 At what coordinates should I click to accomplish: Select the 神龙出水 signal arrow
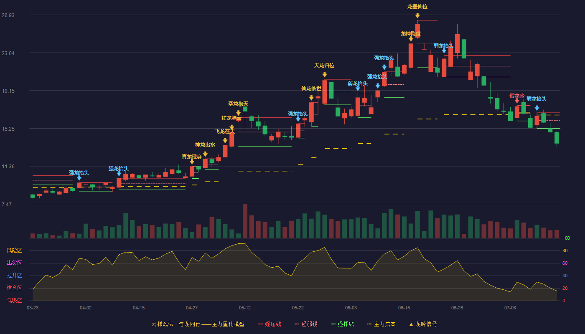point(205,154)
